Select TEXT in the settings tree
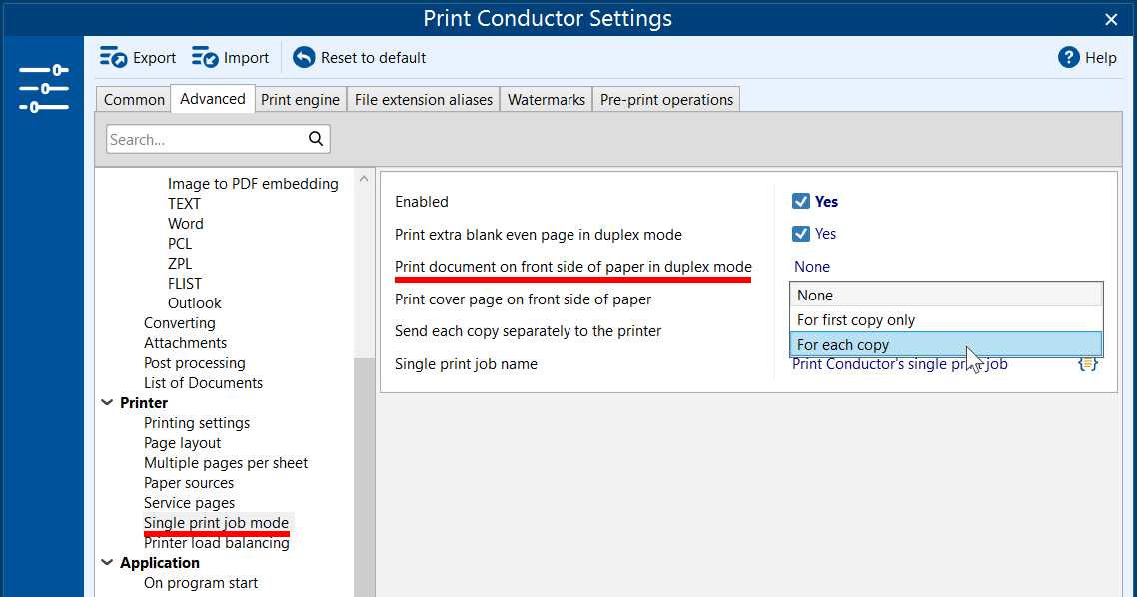The height and width of the screenshot is (597, 1137). (x=184, y=204)
